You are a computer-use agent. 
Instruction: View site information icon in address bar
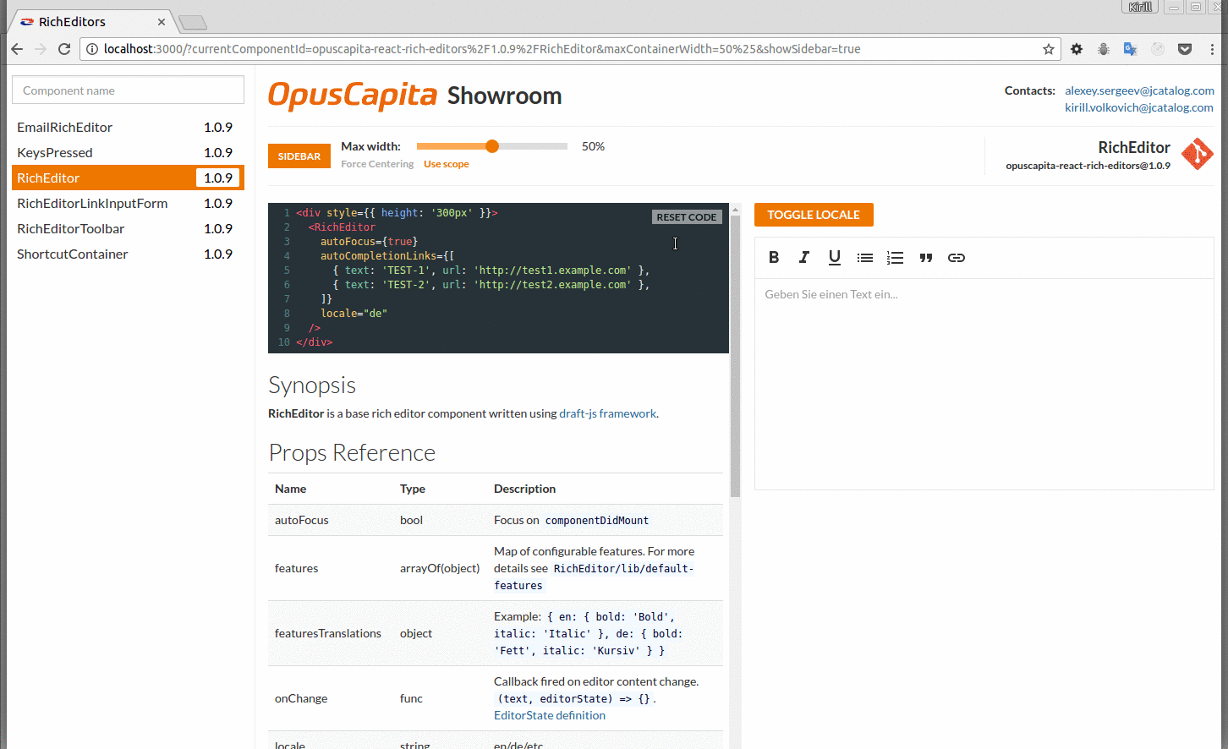[x=92, y=49]
